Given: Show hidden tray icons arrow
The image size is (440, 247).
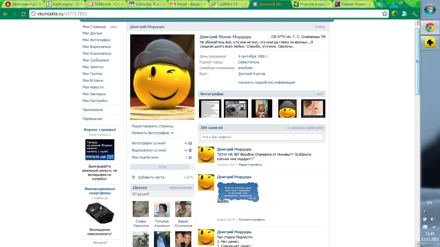Looking at the screenshot, I should [x=424, y=211].
